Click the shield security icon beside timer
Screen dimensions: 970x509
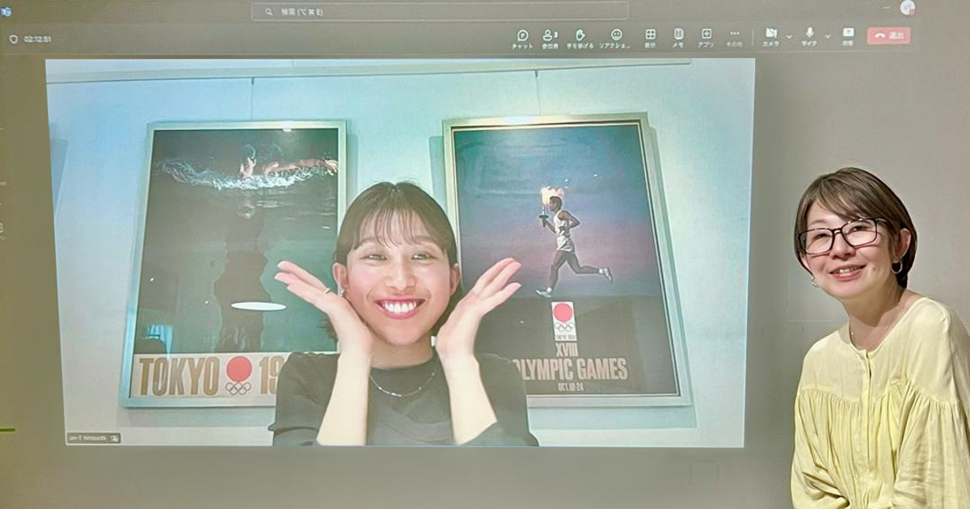click(x=13, y=39)
